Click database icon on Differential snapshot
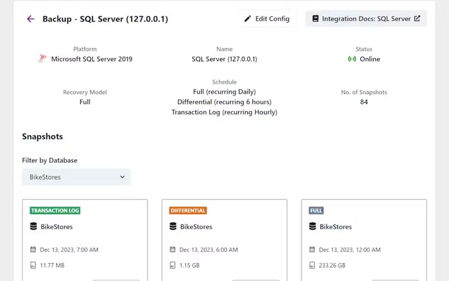Viewport: 449px width, 281px height. point(173,226)
